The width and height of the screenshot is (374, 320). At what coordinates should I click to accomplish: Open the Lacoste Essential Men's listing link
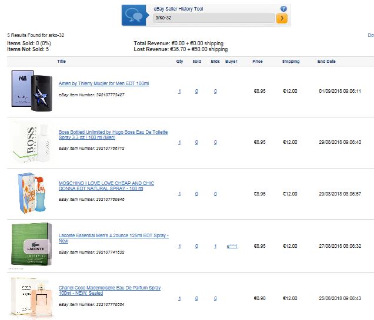(x=113, y=238)
